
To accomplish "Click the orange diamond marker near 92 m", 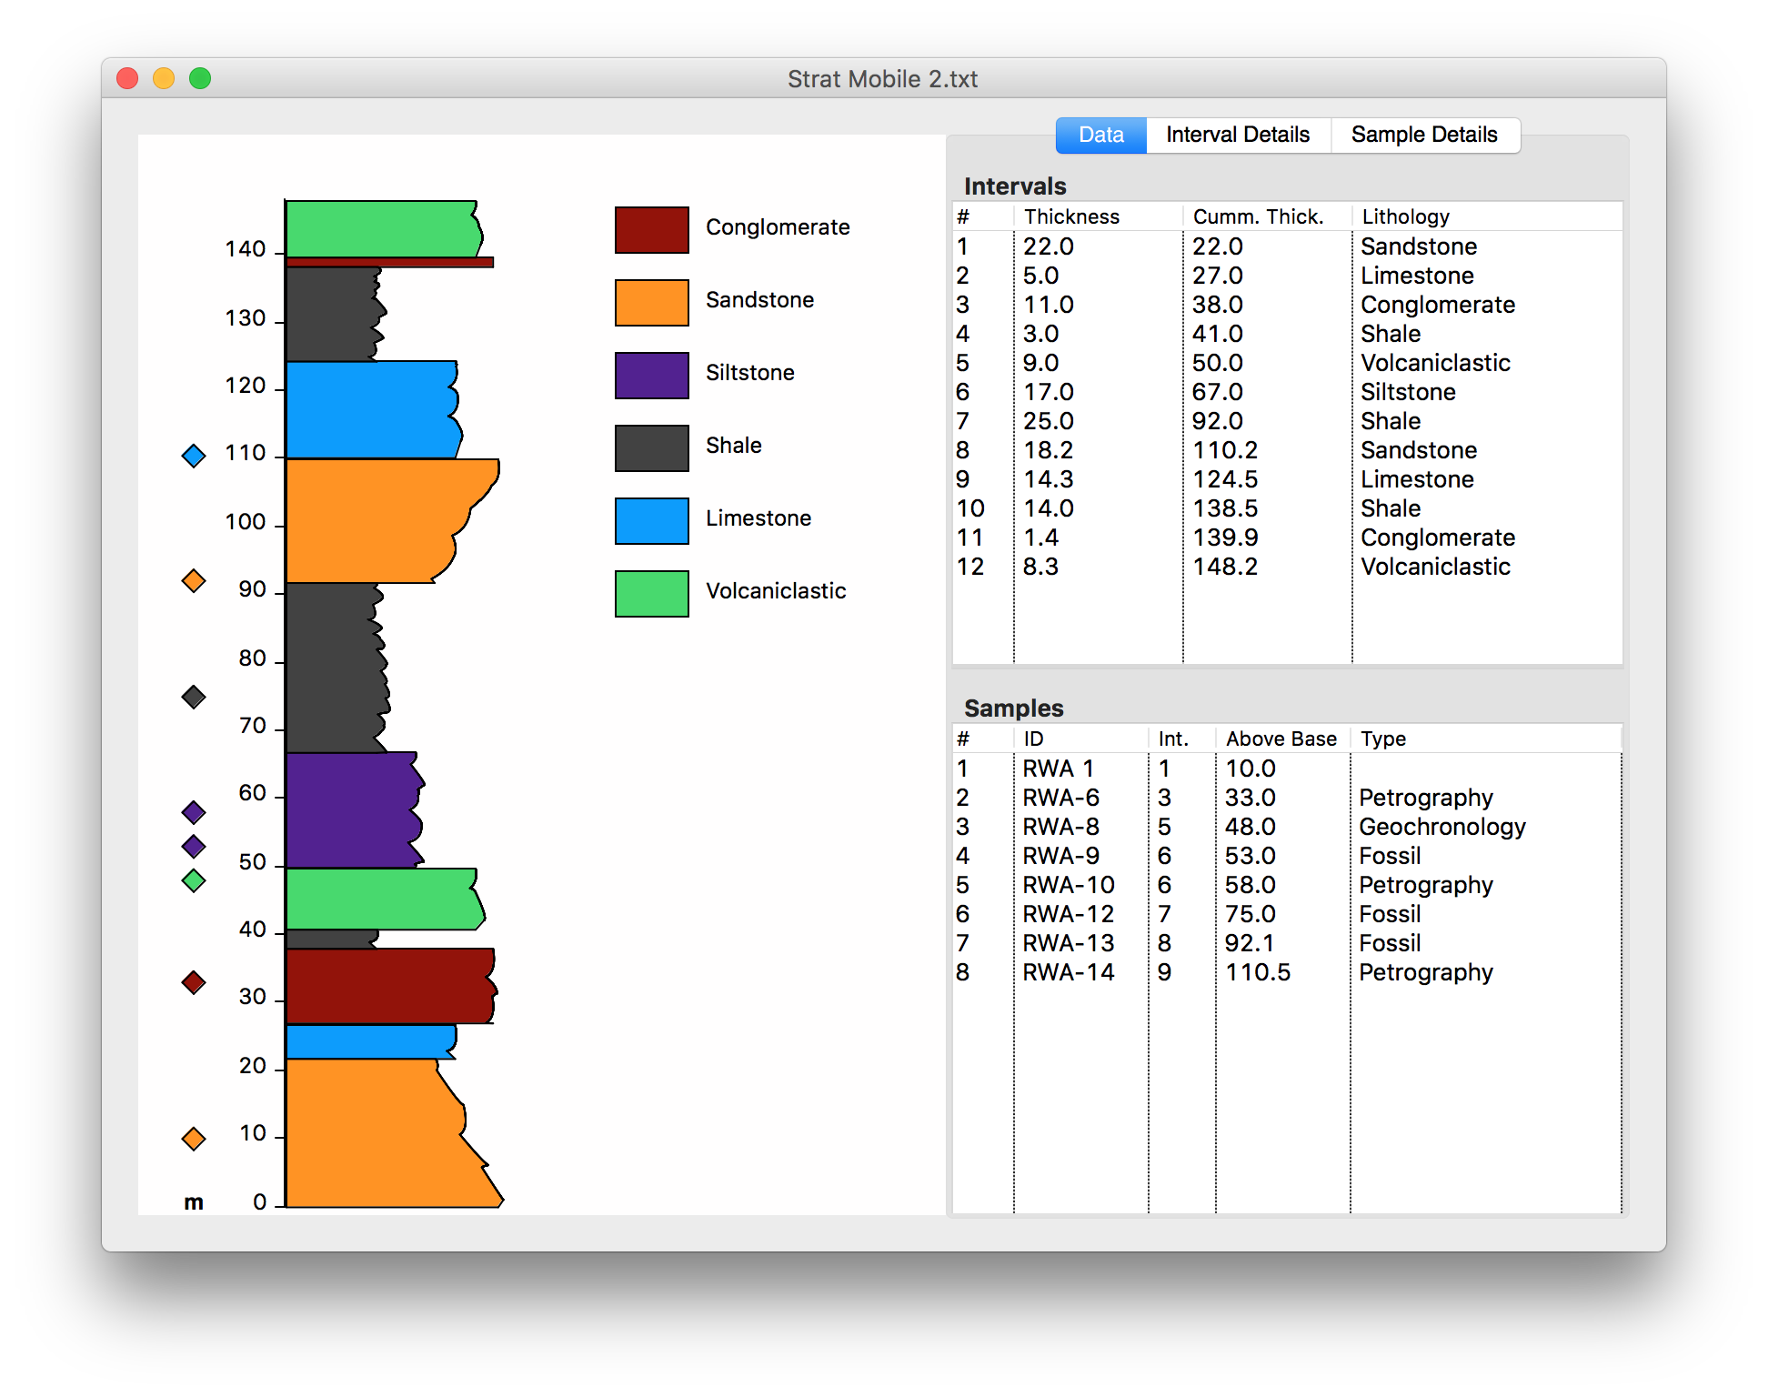I will click(x=194, y=580).
